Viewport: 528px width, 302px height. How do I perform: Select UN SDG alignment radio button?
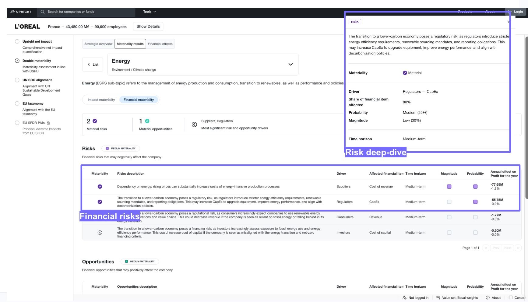pos(17,80)
